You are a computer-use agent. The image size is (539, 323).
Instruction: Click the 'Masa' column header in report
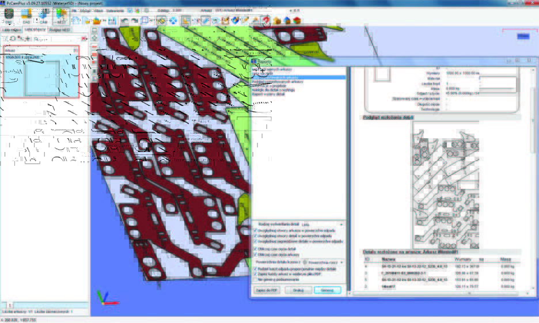(506, 260)
